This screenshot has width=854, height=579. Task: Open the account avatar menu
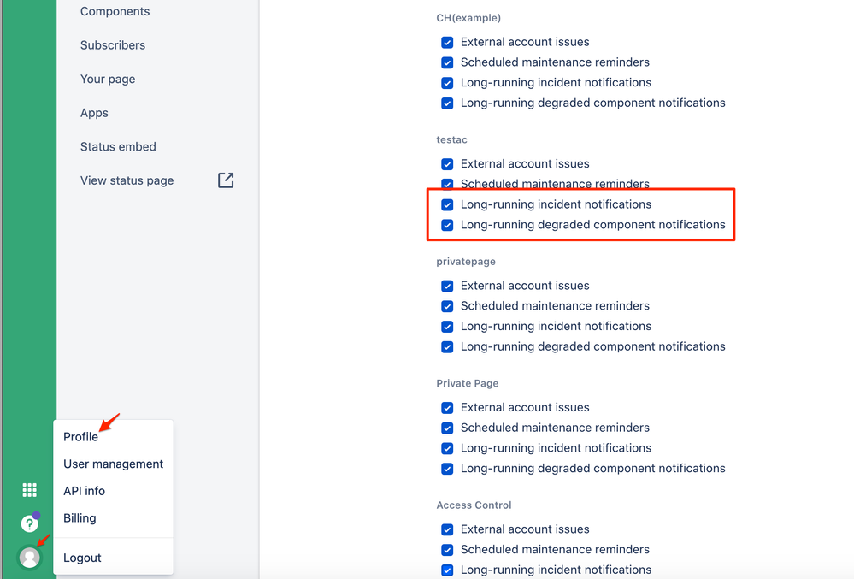click(x=29, y=558)
